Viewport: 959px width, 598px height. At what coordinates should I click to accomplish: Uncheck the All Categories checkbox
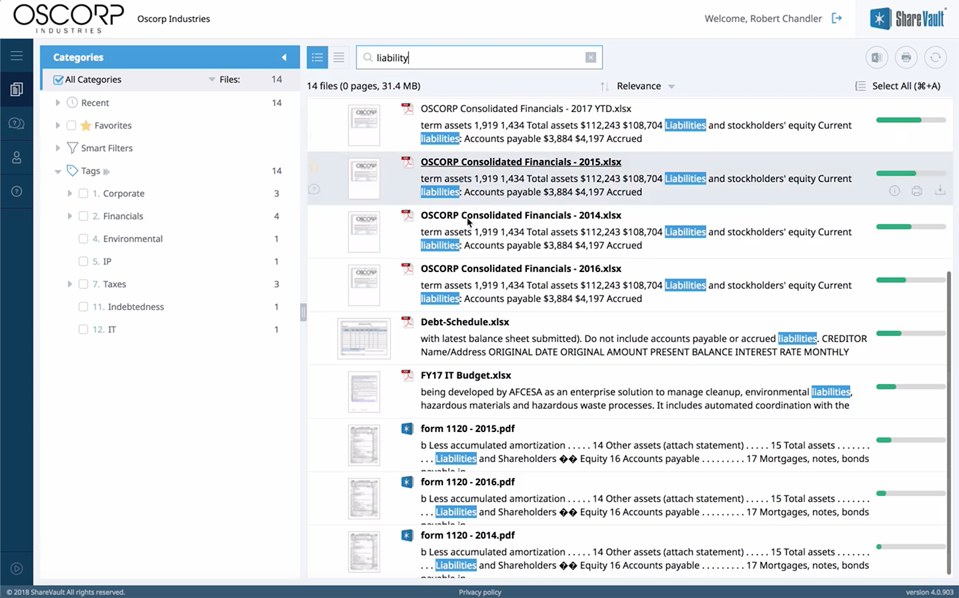pyautogui.click(x=58, y=79)
